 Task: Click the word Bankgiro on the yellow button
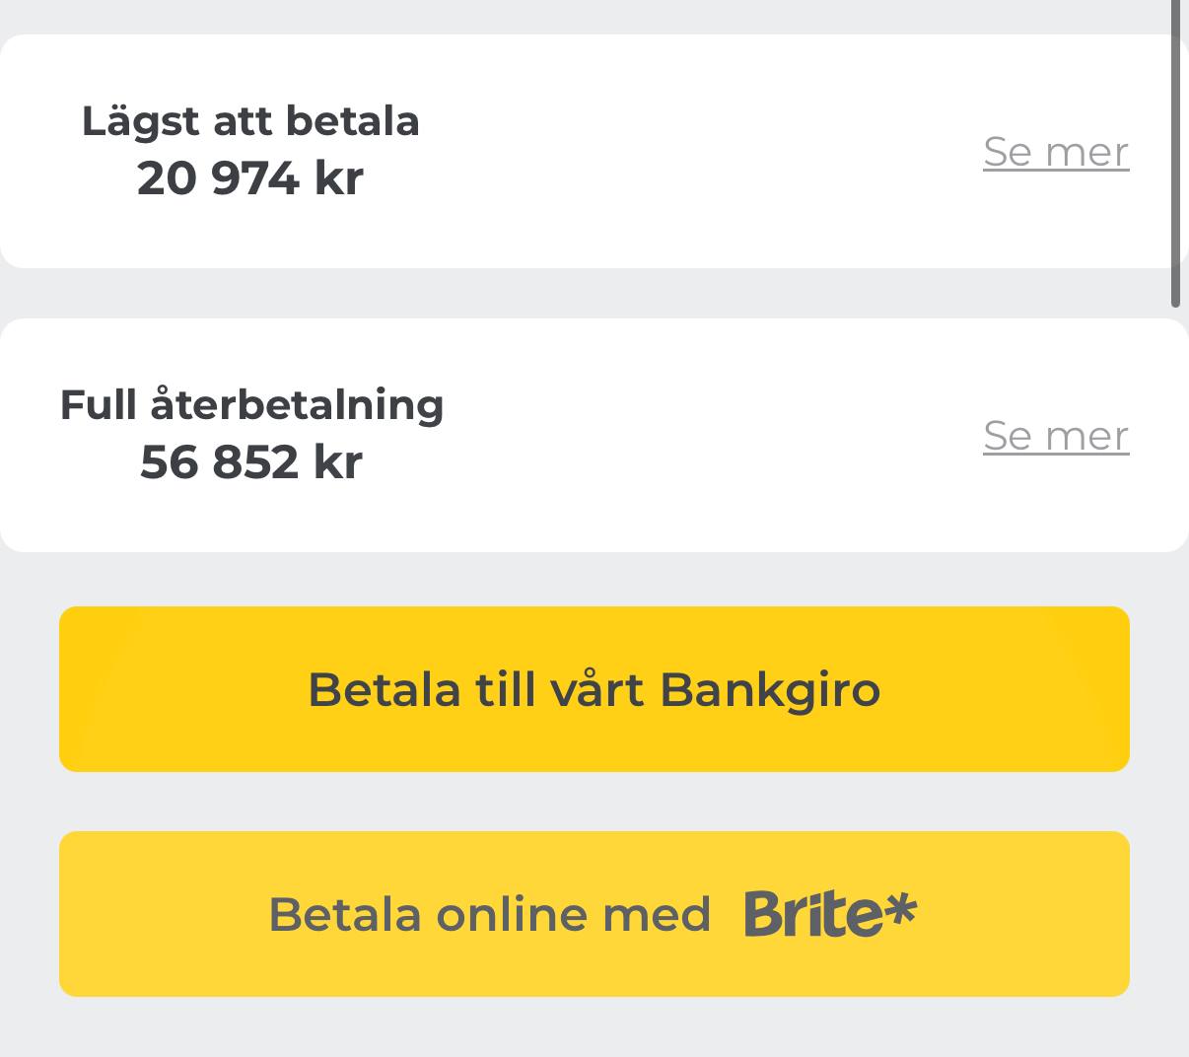pyautogui.click(x=770, y=690)
